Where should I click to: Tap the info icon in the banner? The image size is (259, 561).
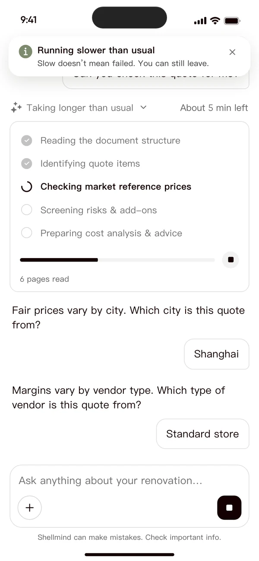(x=25, y=51)
